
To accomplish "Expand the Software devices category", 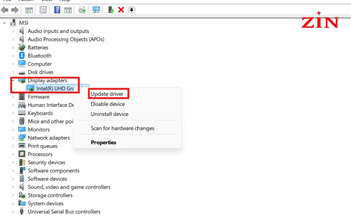I will (x=13, y=179).
